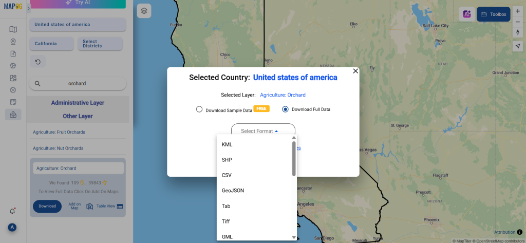526x243 pixels.
Task: Choose KML from the format list
Action: tap(227, 144)
